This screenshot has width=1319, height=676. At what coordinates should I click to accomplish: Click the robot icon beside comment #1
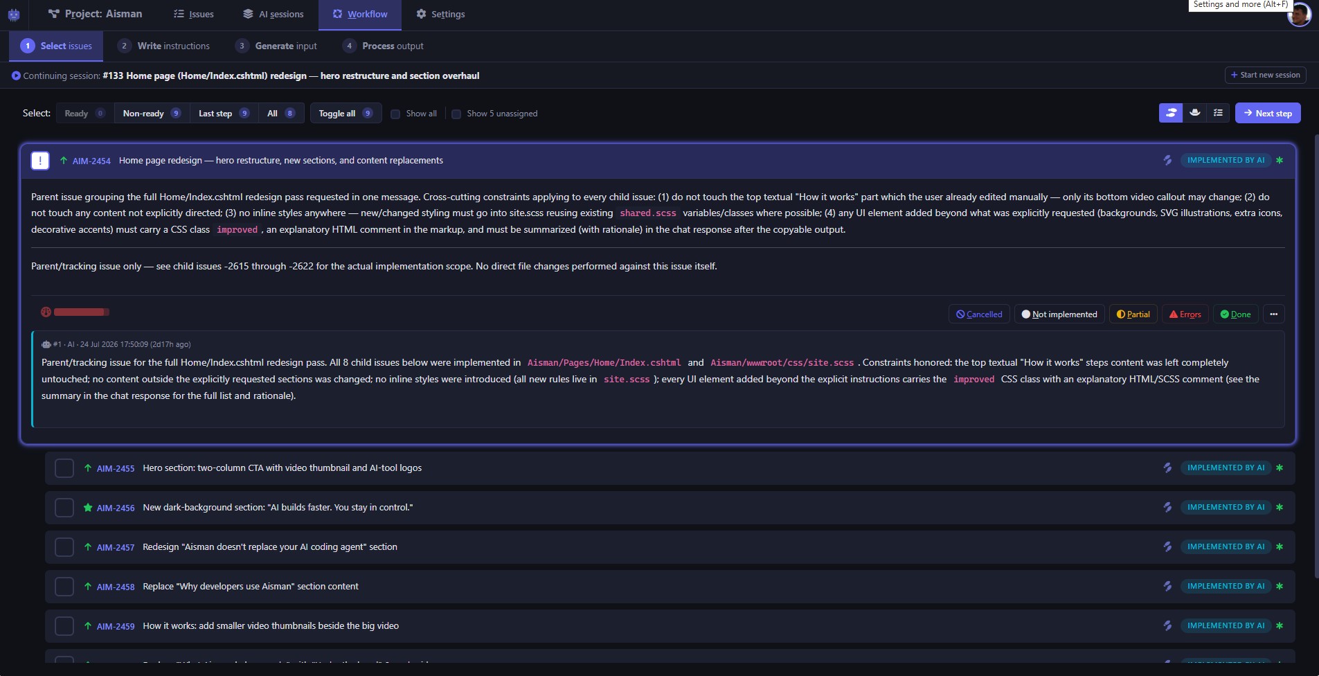[x=46, y=344]
